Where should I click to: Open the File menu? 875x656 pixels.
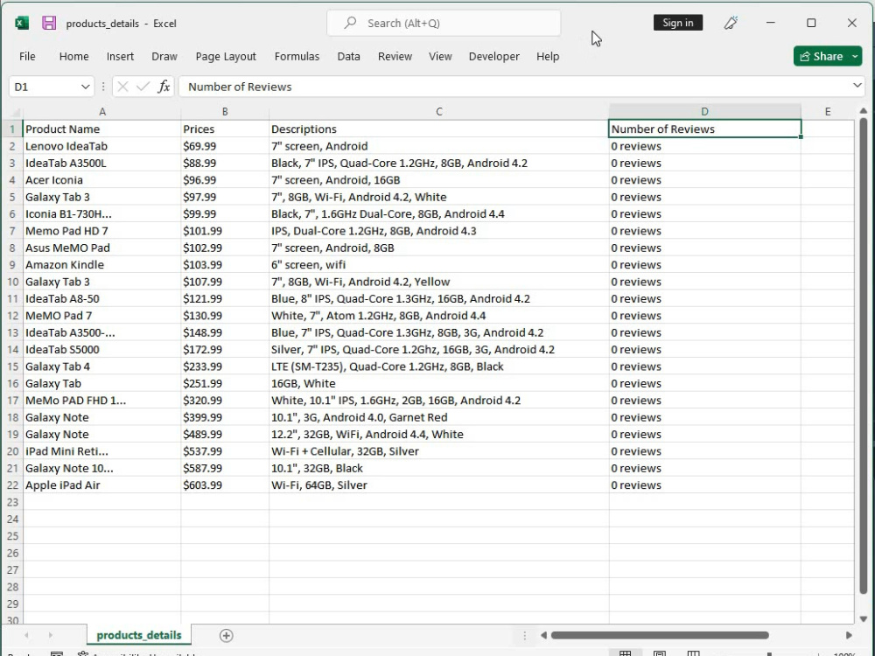(27, 56)
